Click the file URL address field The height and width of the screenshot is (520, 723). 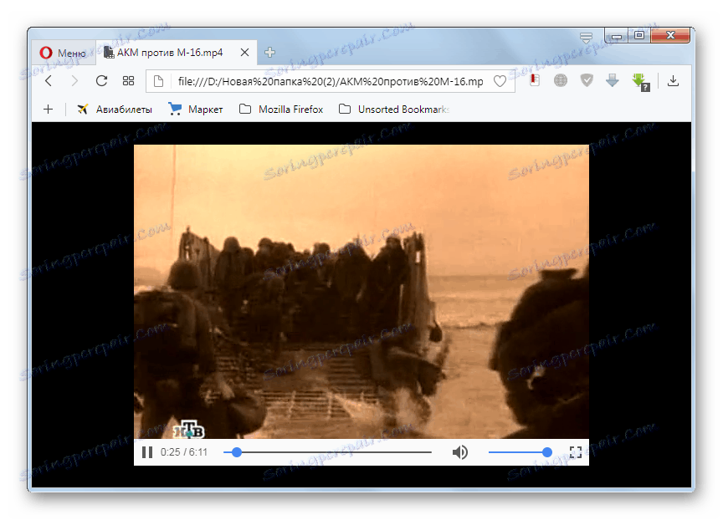pos(331,82)
